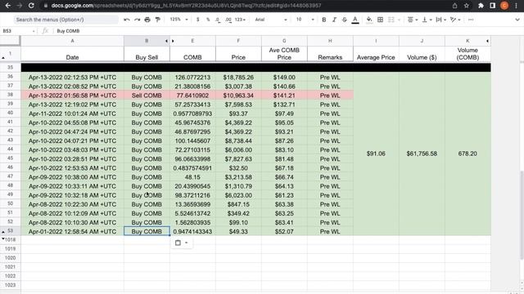The width and height of the screenshot is (524, 294).
Task: Click the Volume ($) header cell
Action: tap(422, 54)
